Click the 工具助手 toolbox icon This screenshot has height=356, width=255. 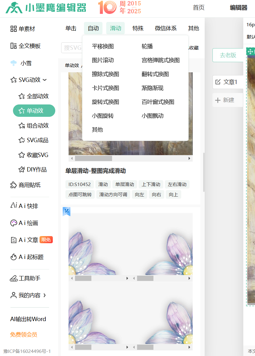(x=14, y=278)
